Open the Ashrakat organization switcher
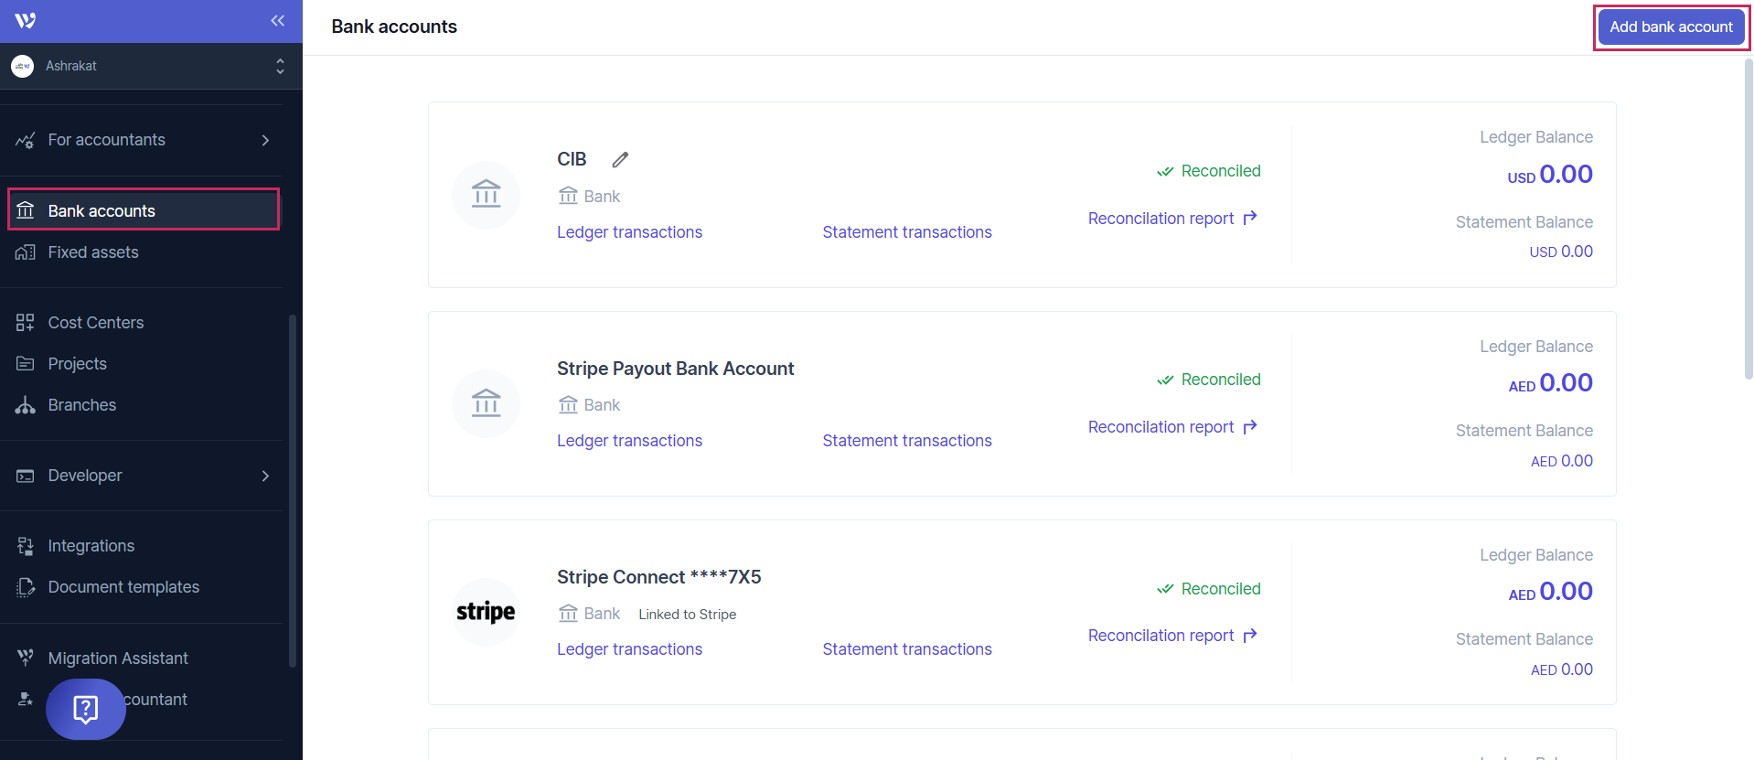Image resolution: width=1754 pixels, height=760 pixels. click(x=151, y=66)
